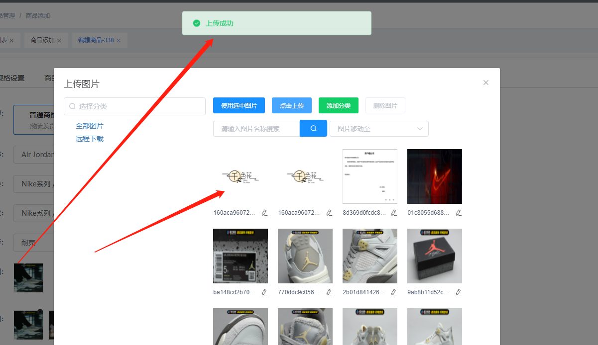Click the 商品添加 breadcrumb text
The height and width of the screenshot is (345, 598).
(x=38, y=16)
